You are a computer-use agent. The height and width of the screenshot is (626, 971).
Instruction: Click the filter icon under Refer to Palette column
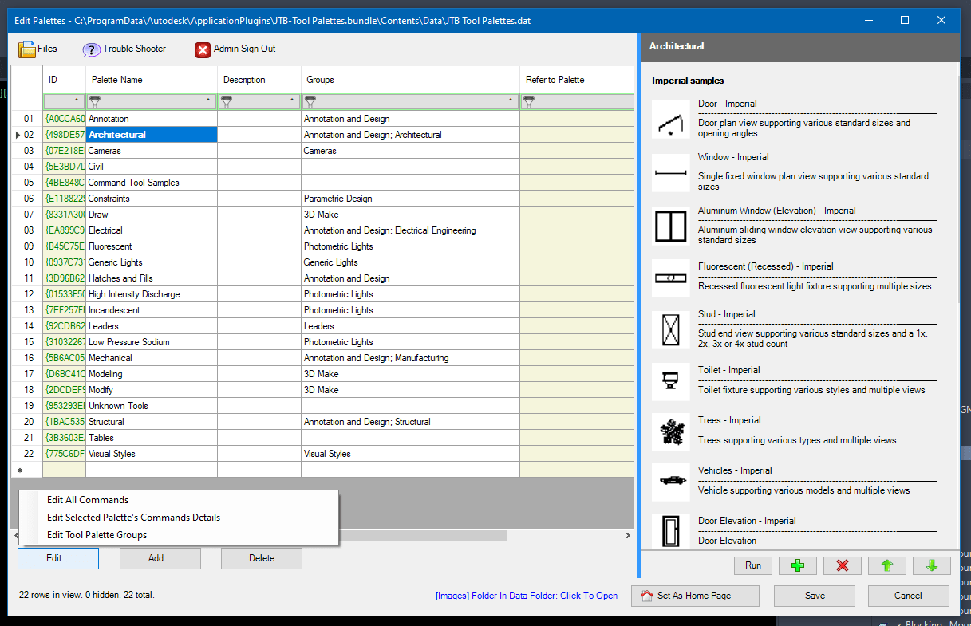click(529, 101)
